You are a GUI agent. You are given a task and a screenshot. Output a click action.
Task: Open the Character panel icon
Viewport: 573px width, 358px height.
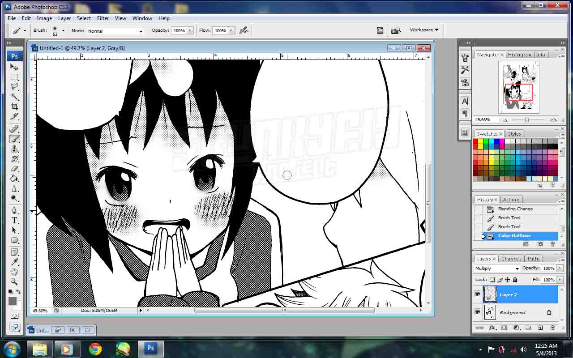465,102
